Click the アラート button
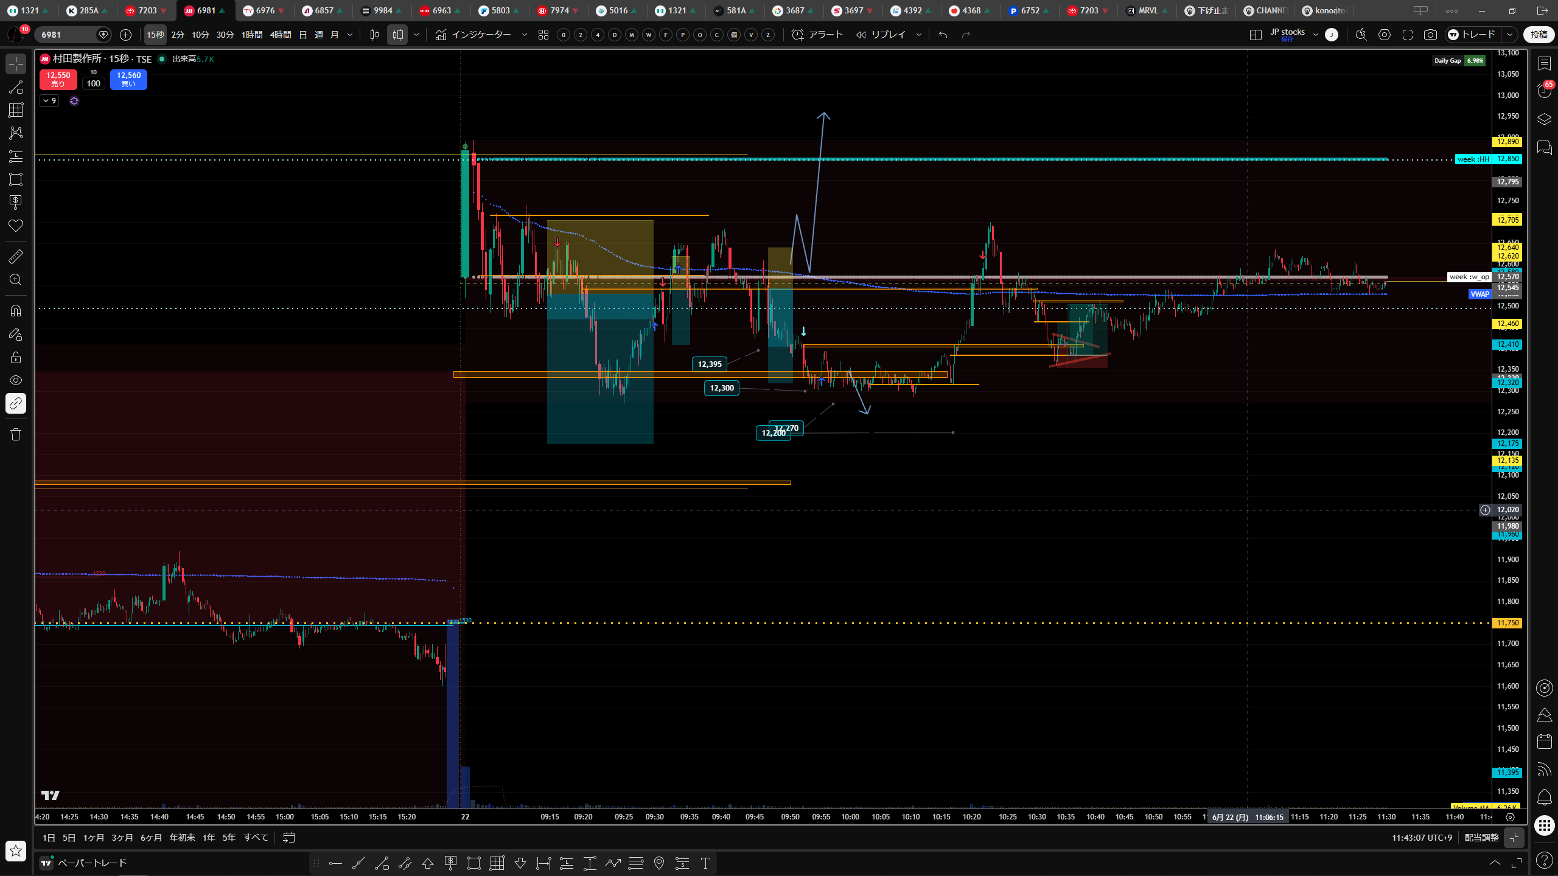This screenshot has height=876, width=1558. point(817,35)
